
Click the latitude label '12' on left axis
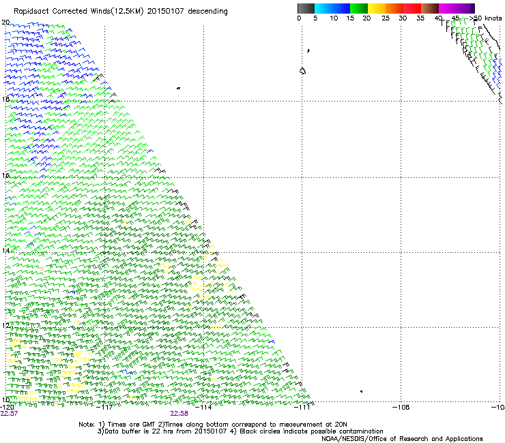5,325
